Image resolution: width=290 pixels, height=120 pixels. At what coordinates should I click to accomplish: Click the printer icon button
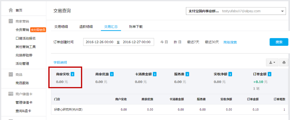284,63
